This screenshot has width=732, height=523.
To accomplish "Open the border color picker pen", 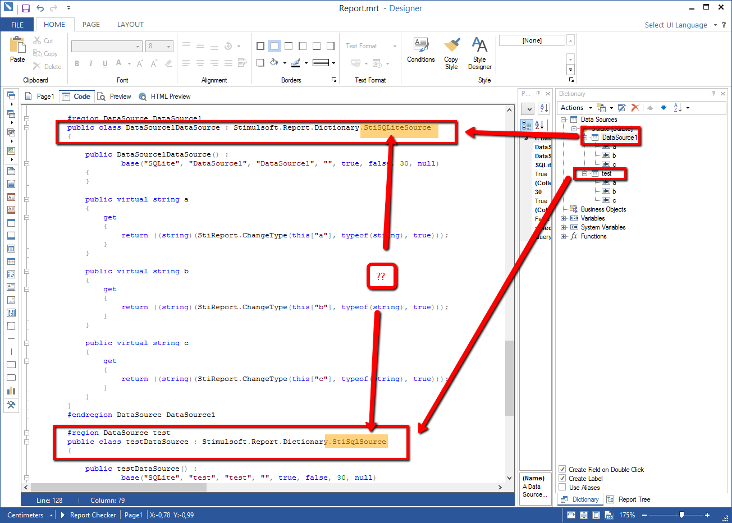I will coord(296,63).
